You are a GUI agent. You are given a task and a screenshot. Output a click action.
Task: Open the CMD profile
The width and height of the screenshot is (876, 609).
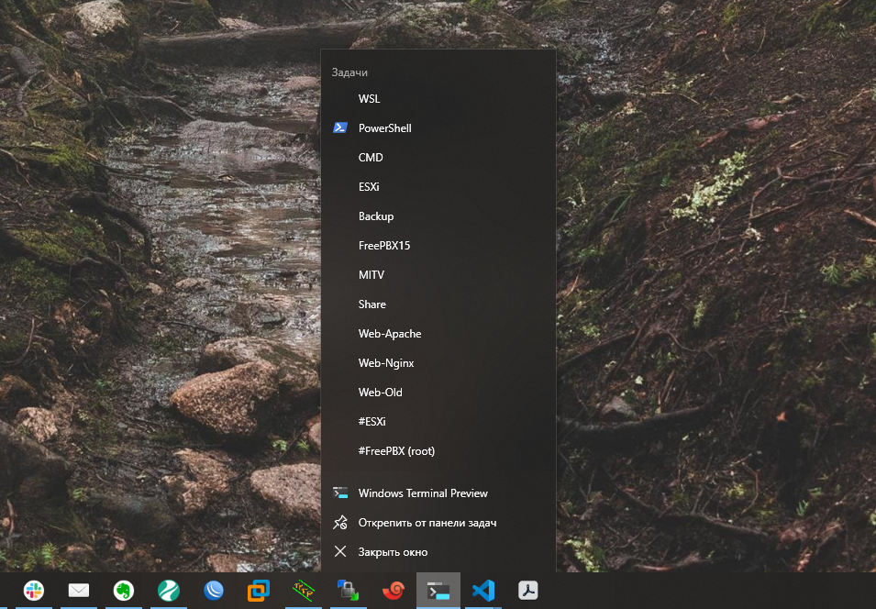371,157
